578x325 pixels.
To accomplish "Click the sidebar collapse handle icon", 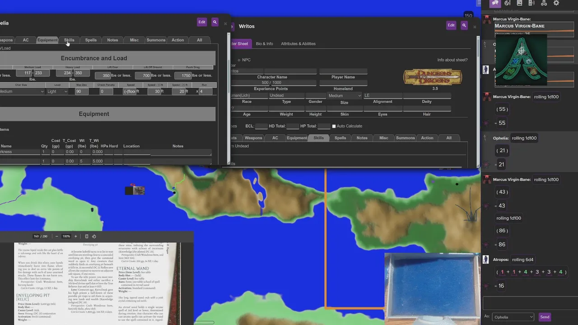I will click(479, 3).
